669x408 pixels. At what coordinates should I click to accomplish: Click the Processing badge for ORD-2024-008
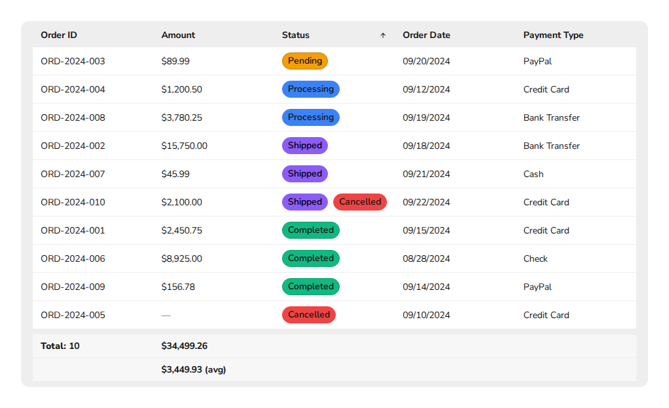click(310, 117)
